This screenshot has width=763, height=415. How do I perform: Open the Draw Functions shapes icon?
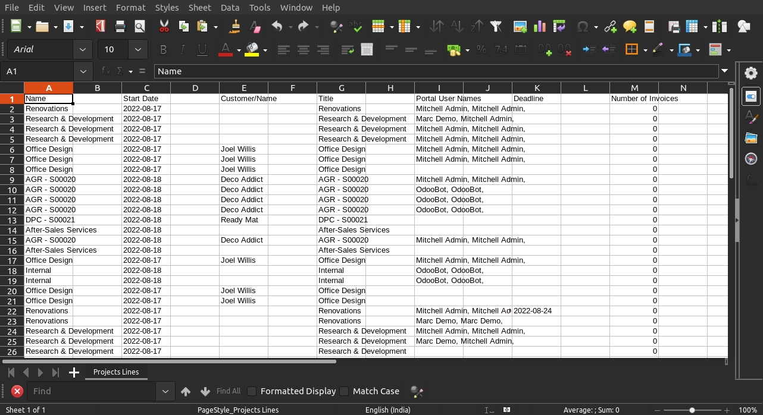pos(744,26)
